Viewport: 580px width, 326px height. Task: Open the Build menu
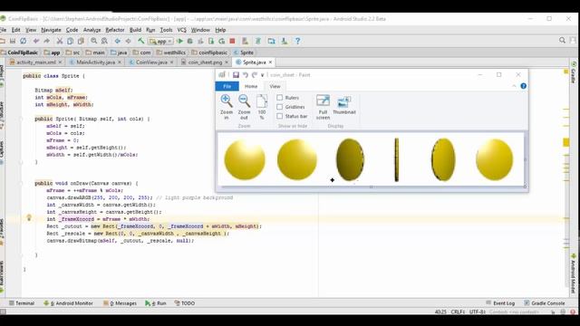[x=135, y=30]
